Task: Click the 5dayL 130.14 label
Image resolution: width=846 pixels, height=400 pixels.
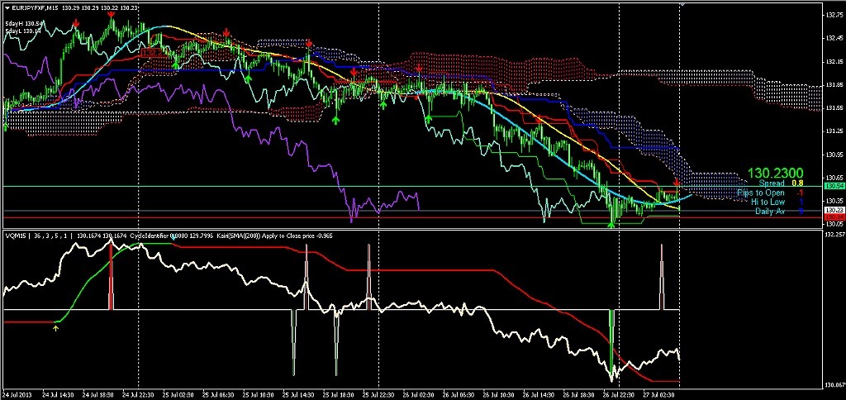Action: coord(22,31)
